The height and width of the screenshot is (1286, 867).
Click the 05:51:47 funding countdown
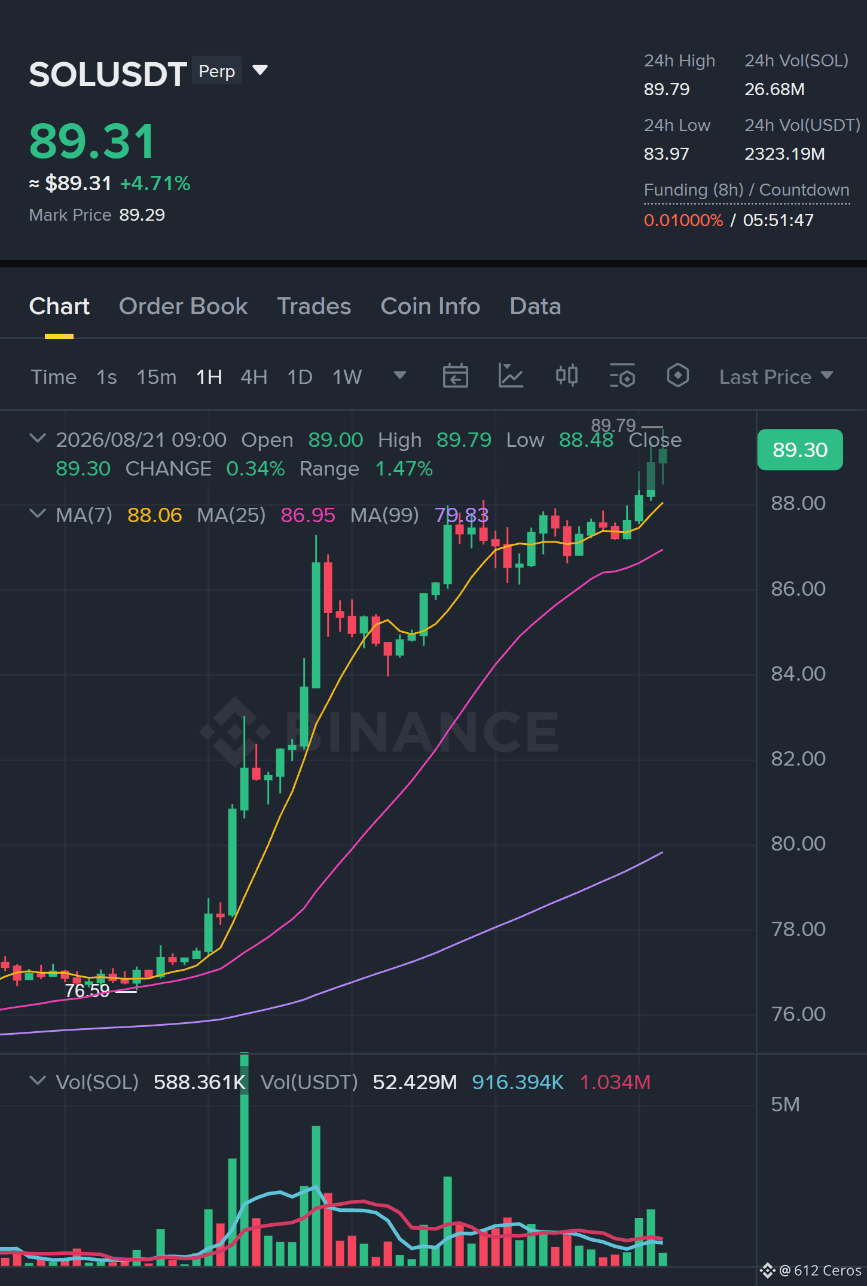(x=779, y=220)
